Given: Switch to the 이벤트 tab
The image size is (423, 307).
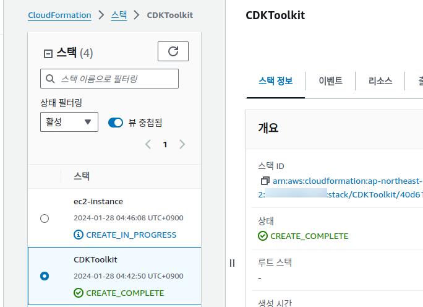Looking at the screenshot, I should point(330,80).
